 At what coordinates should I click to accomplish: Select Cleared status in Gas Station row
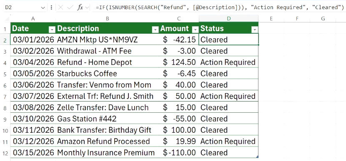pos(228,119)
